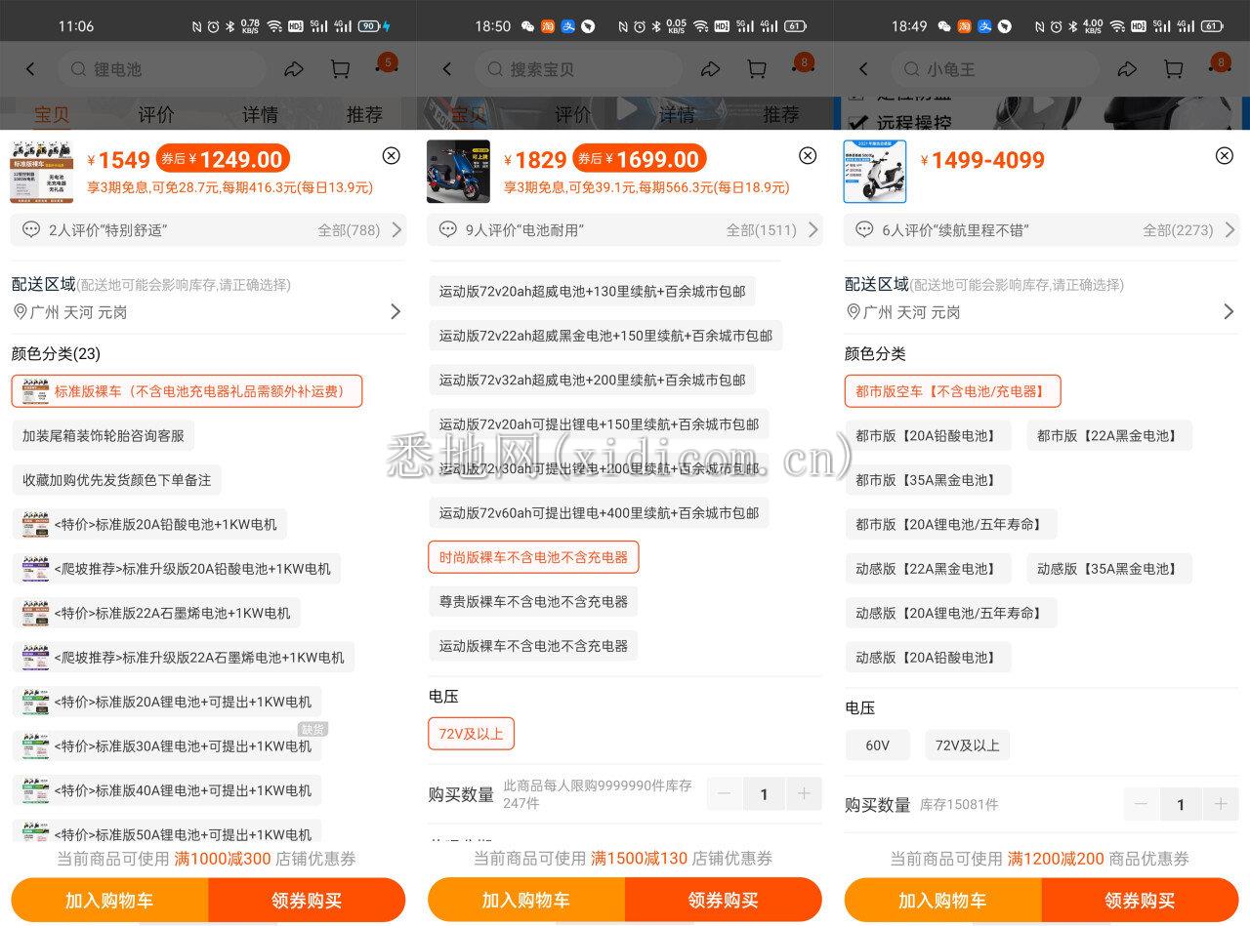
Task: Open the cart in the middle screen header
Action: pos(757,69)
